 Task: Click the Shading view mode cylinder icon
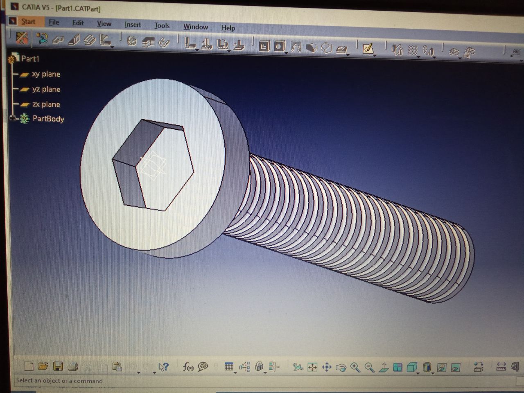click(x=427, y=367)
